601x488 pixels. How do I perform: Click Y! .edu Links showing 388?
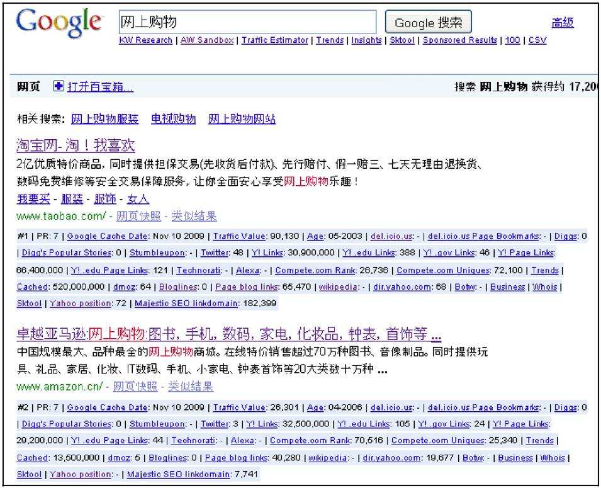pos(368,253)
